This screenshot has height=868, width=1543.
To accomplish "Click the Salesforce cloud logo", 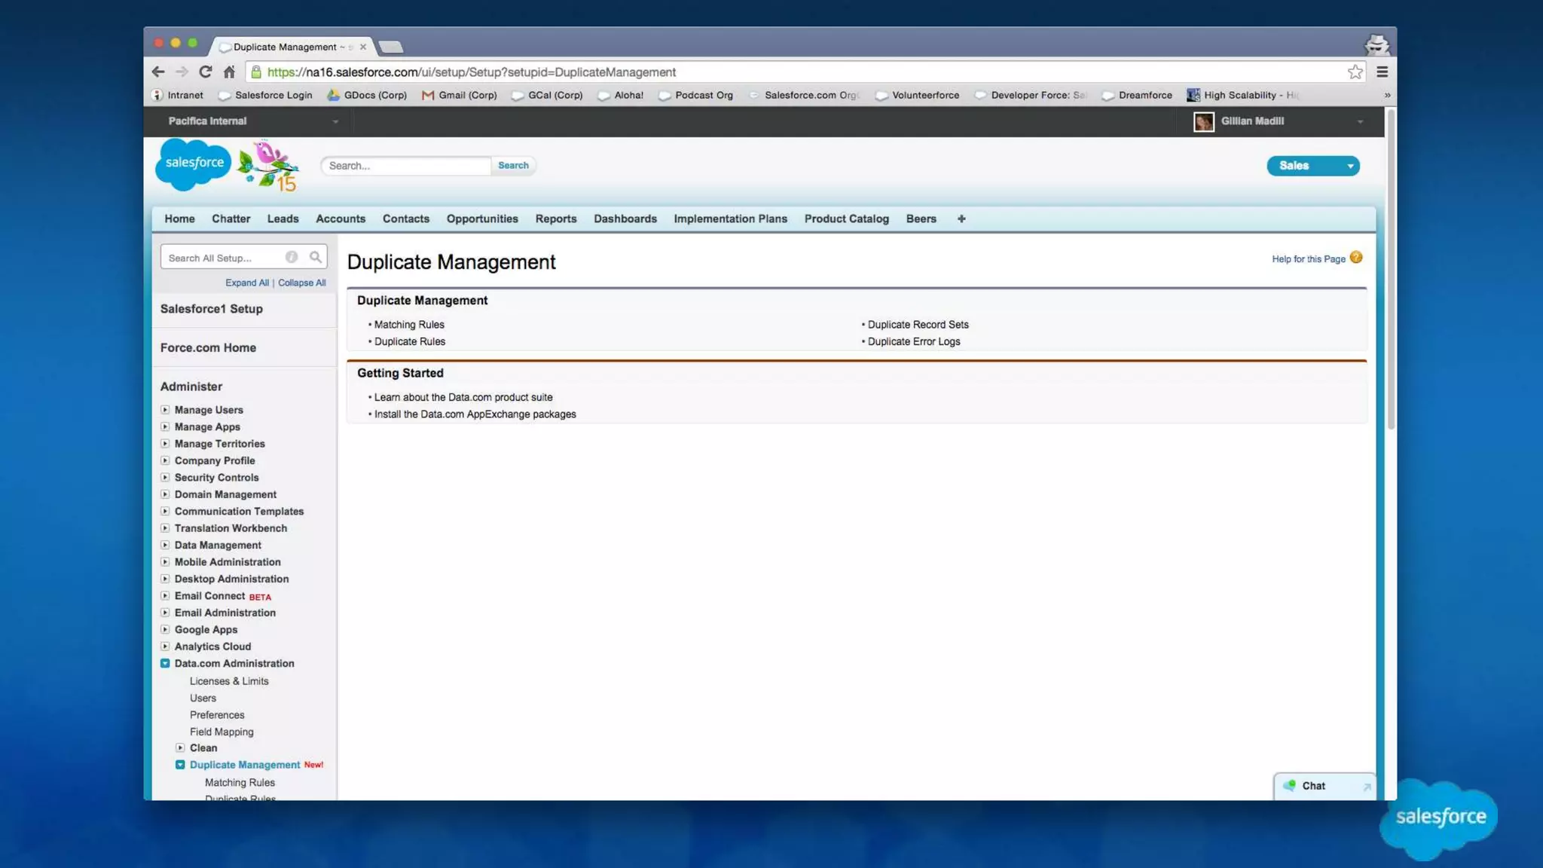I will (x=194, y=163).
